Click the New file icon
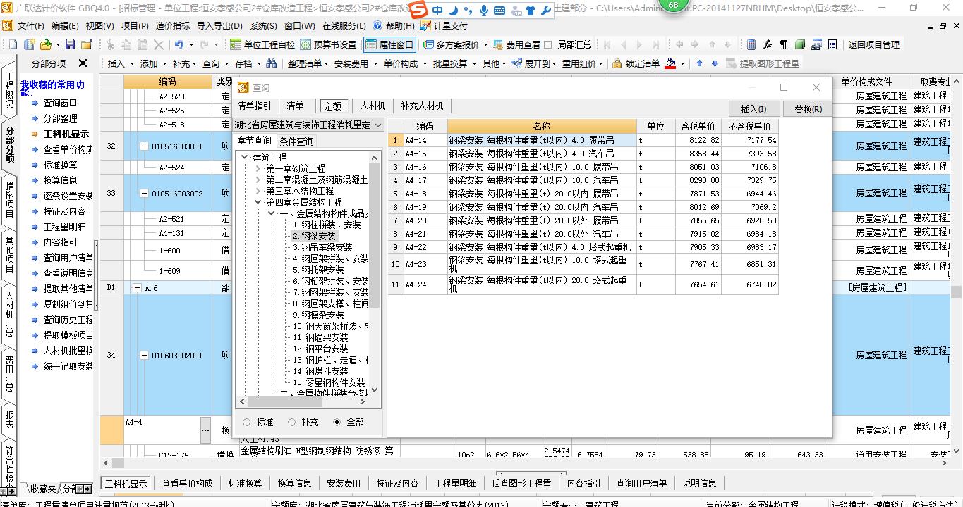Screen dimensions: 963x507 (x=13, y=44)
